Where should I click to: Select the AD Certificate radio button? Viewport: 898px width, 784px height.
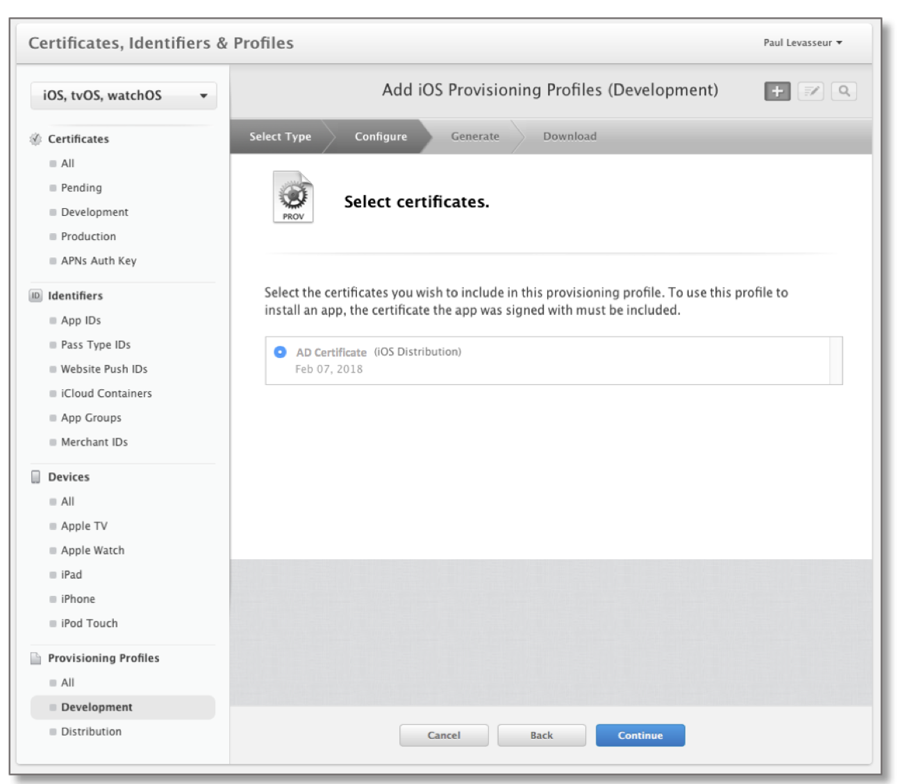click(x=280, y=352)
